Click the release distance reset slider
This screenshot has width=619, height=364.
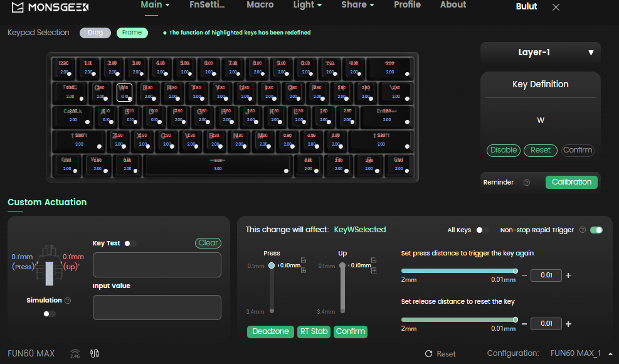(460, 319)
